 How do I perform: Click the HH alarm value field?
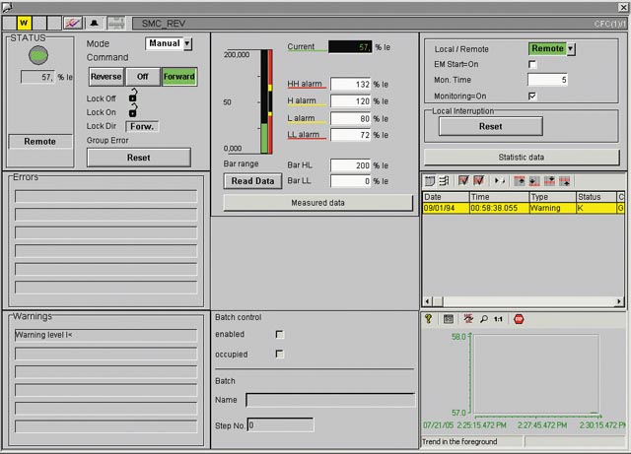click(350, 85)
